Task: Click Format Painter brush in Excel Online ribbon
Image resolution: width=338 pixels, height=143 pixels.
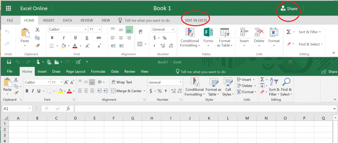Action: tap(38, 46)
